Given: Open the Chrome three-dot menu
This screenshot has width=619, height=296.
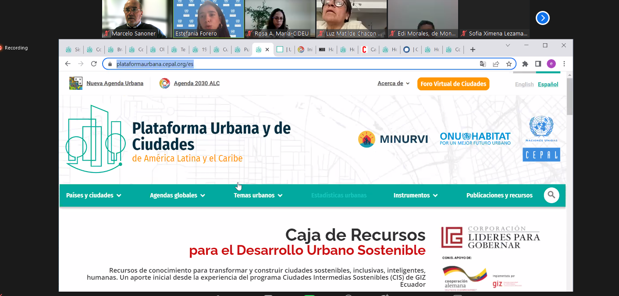Looking at the screenshot, I should point(564,64).
